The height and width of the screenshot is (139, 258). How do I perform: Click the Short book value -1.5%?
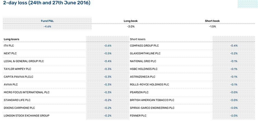(212, 27)
